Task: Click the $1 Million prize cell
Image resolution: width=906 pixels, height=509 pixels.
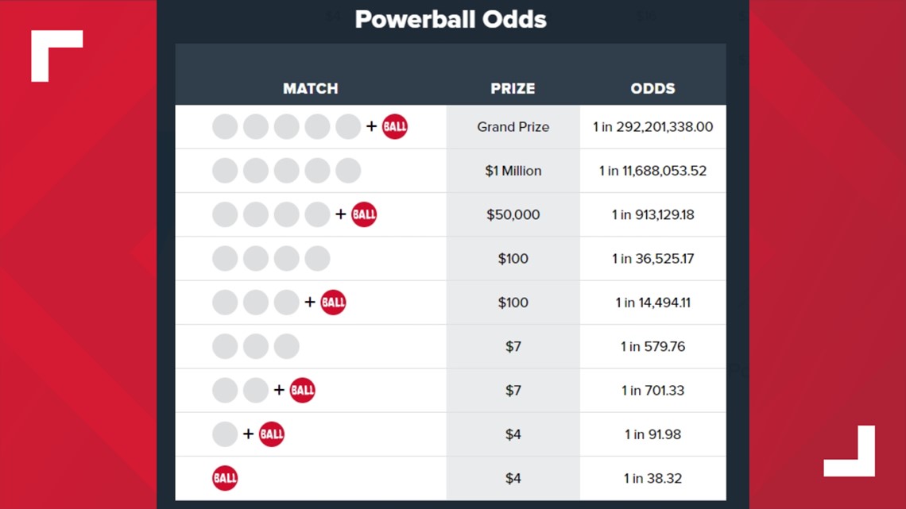Action: (x=513, y=171)
